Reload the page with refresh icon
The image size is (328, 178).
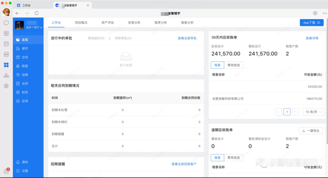[36, 13]
